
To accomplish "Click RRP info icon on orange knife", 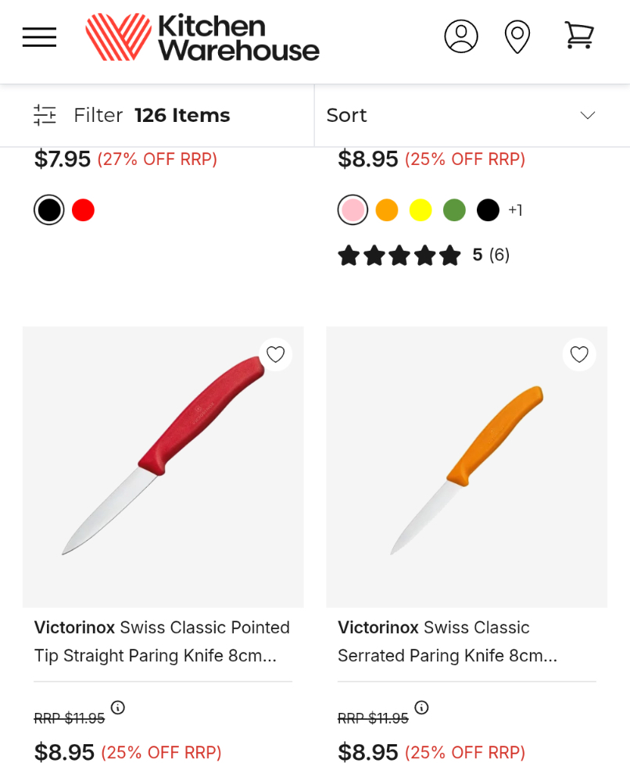I will [421, 707].
